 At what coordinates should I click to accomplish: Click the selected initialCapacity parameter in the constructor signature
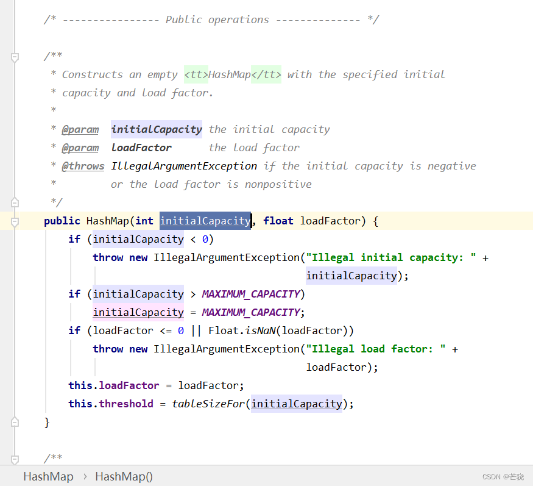[x=205, y=221]
